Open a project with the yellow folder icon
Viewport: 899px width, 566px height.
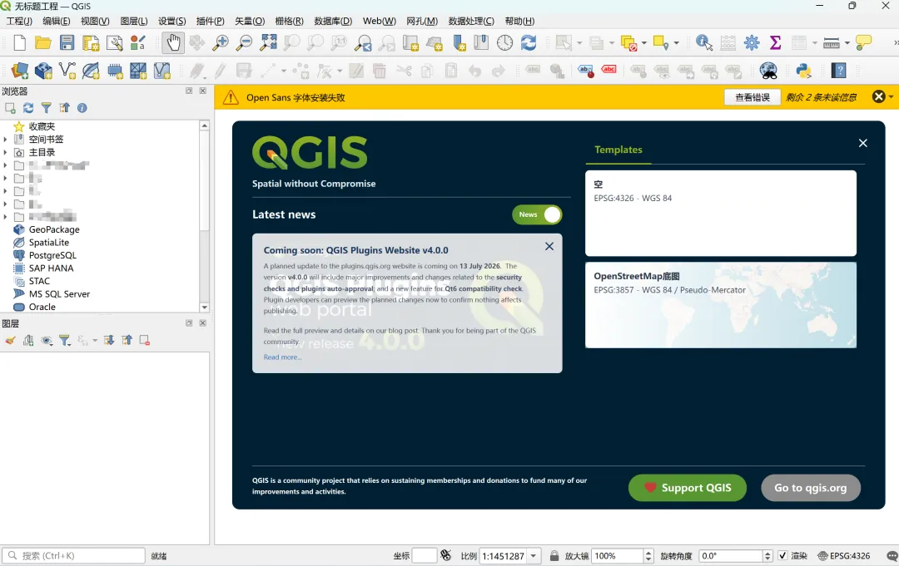point(43,43)
